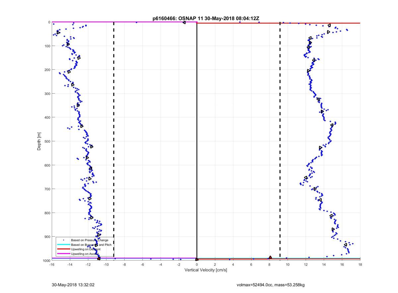Click x-axis tick label "-4"

click(161, 265)
